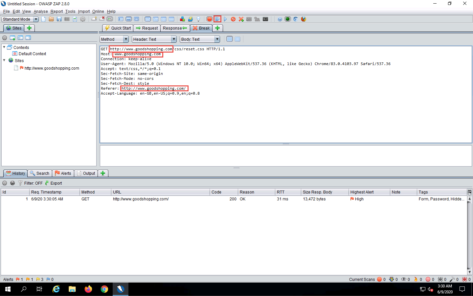Click the Open Session folder icon
Screen dimensions: 473x296
tap(51, 19)
